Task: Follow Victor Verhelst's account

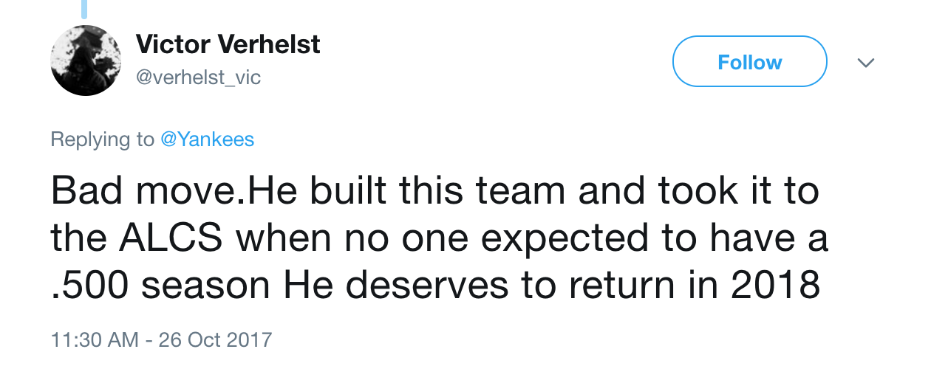Action: (x=749, y=62)
